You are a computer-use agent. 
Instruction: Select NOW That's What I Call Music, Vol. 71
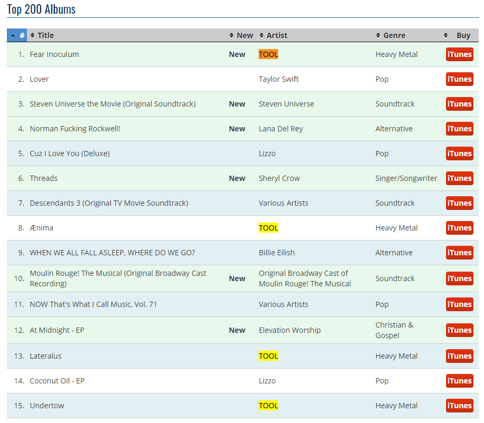93,304
